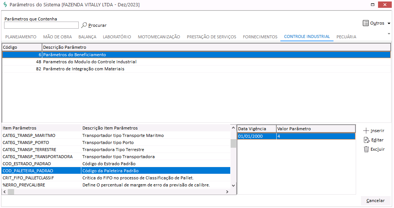Screen dimensions: 394x208
Task: Click the Descrição Parâmetro column header
Action: (216, 47)
